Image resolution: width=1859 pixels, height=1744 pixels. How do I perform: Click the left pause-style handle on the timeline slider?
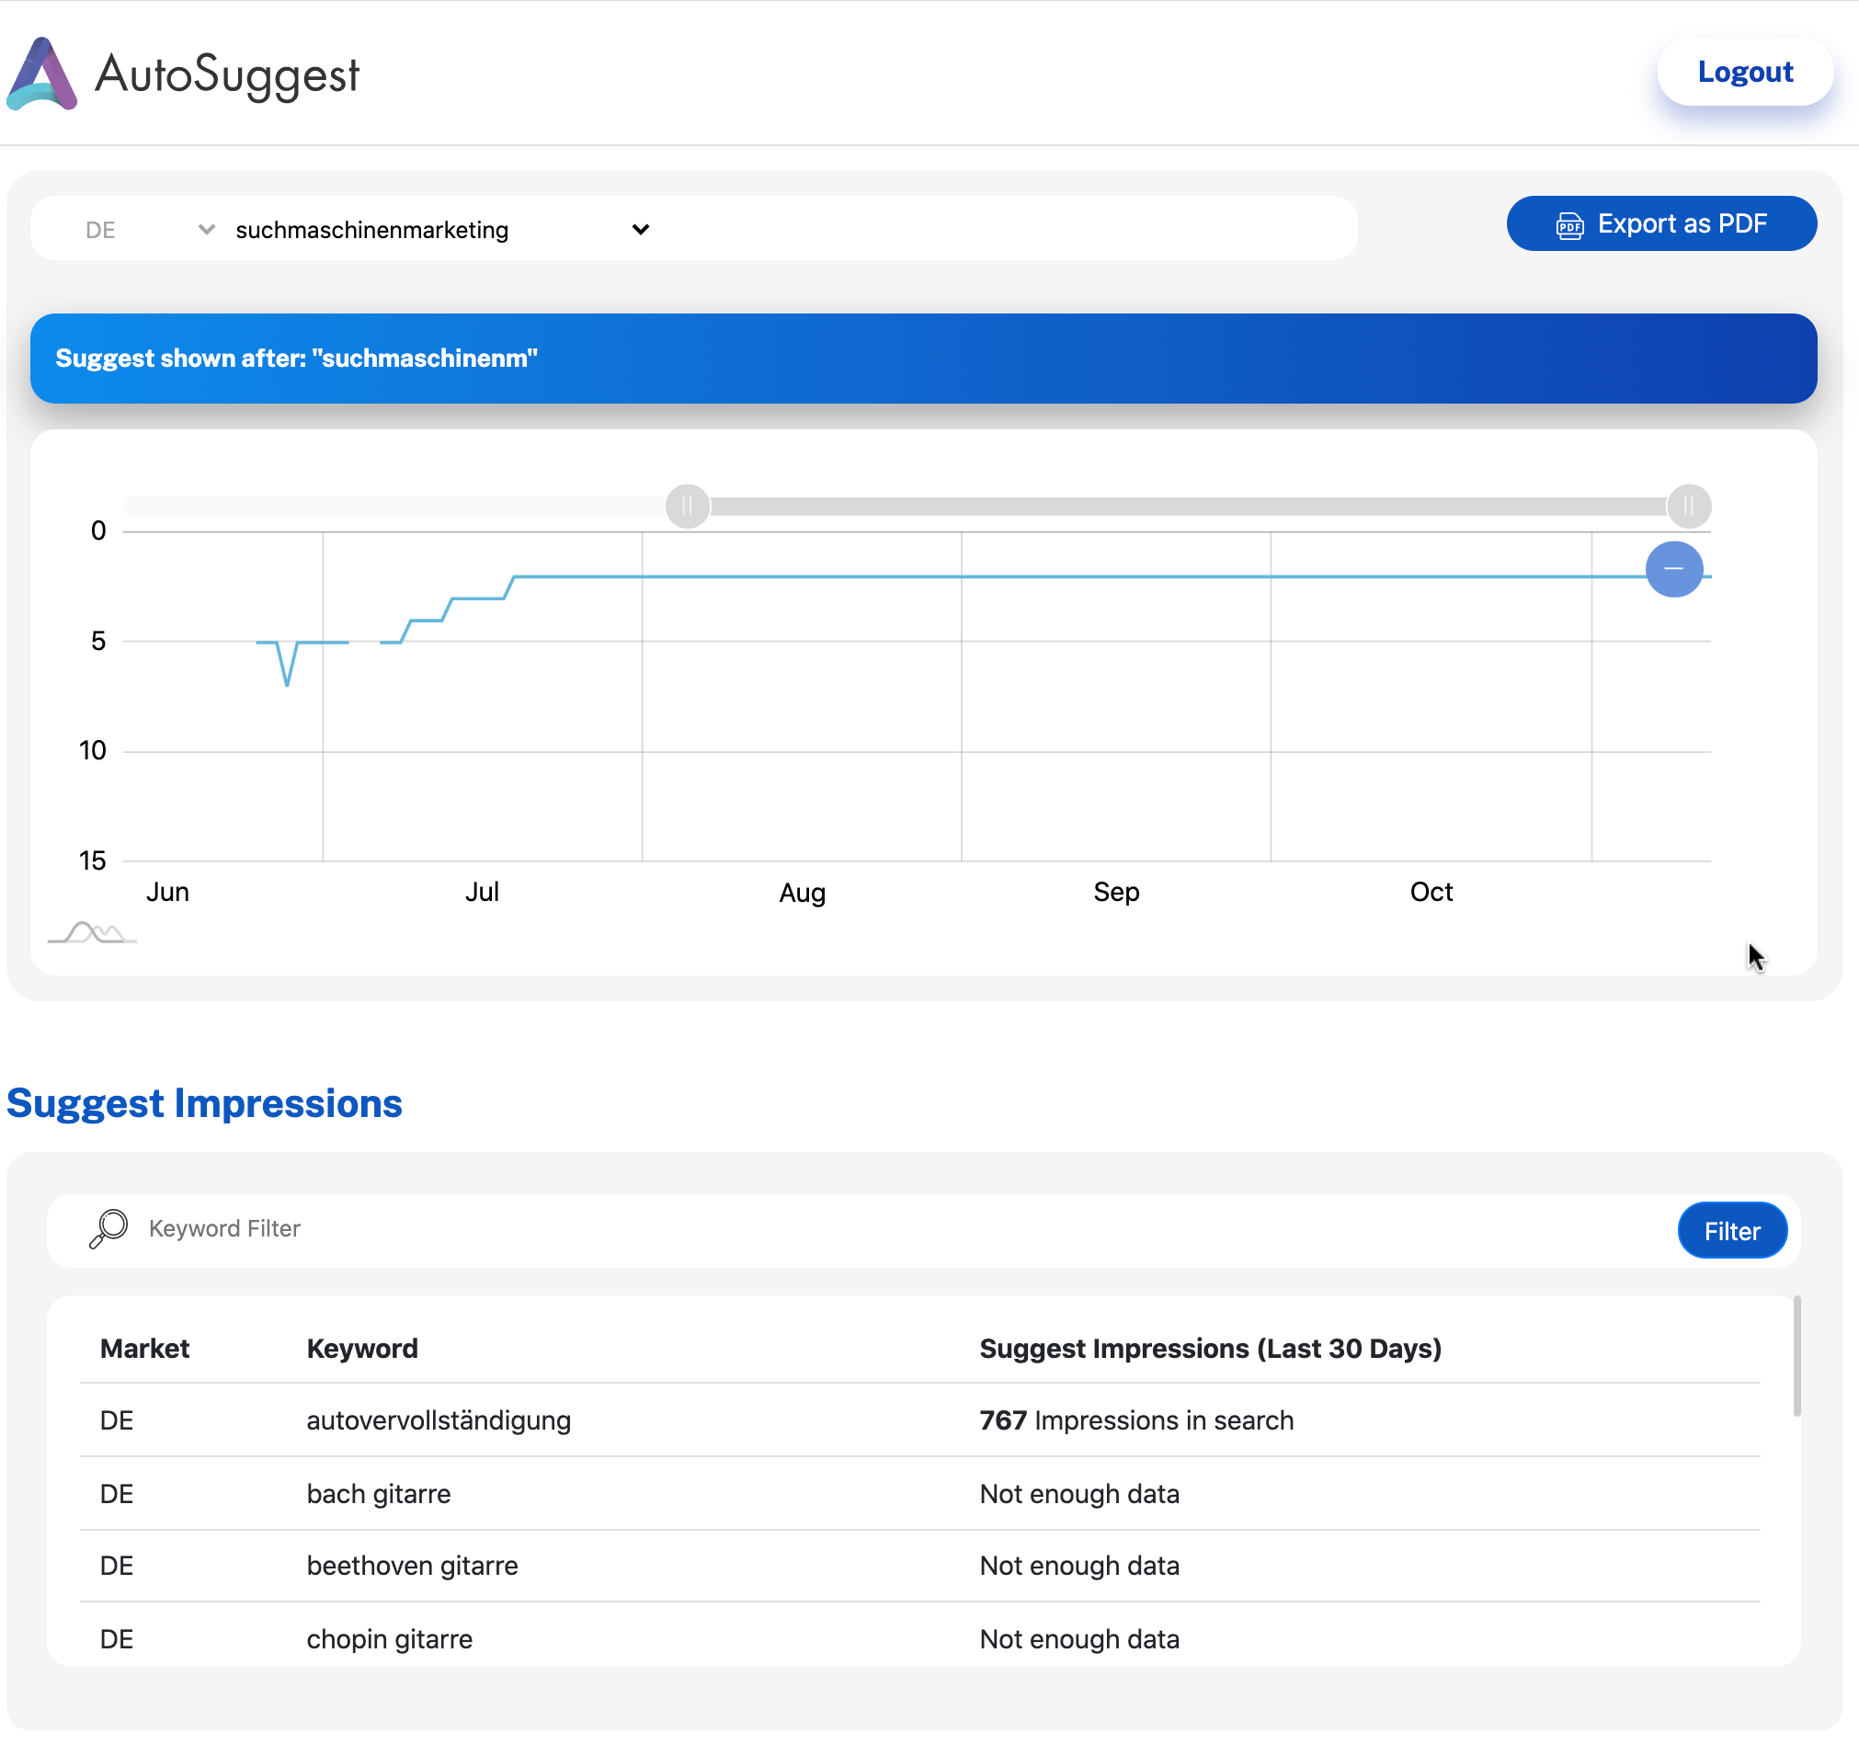coord(688,506)
